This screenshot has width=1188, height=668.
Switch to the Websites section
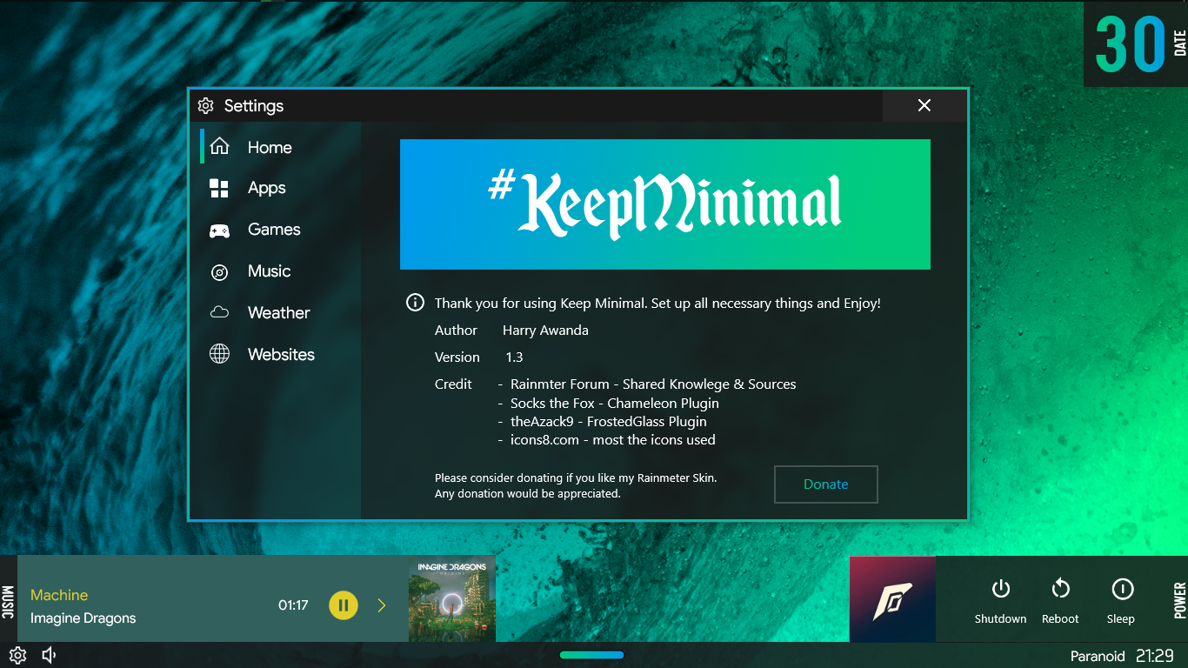tap(280, 355)
